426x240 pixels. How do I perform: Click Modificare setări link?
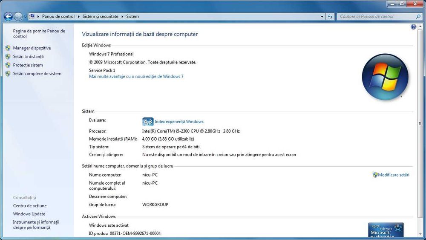point(394,175)
